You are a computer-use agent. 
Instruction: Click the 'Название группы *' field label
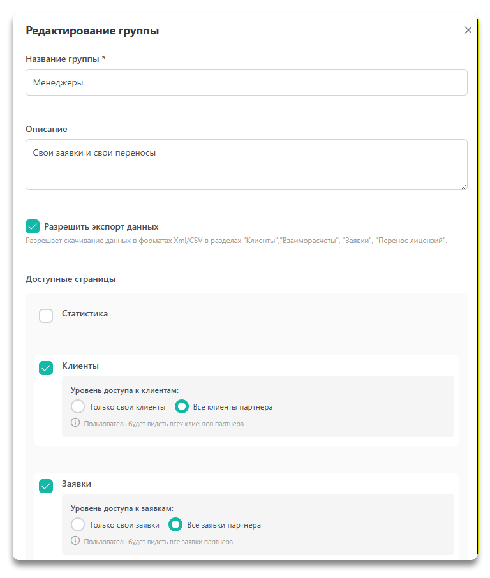coord(65,59)
